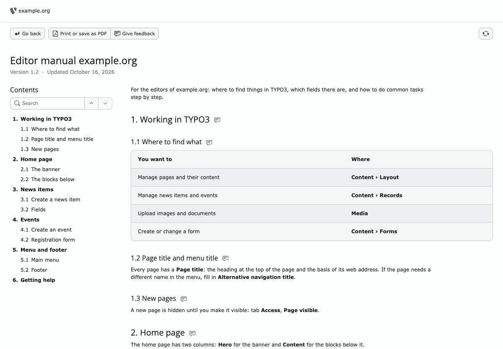Viewport: 503px width, 349px height.
Task: Open 2.2 The blocks below in Contents
Action: (x=47, y=180)
